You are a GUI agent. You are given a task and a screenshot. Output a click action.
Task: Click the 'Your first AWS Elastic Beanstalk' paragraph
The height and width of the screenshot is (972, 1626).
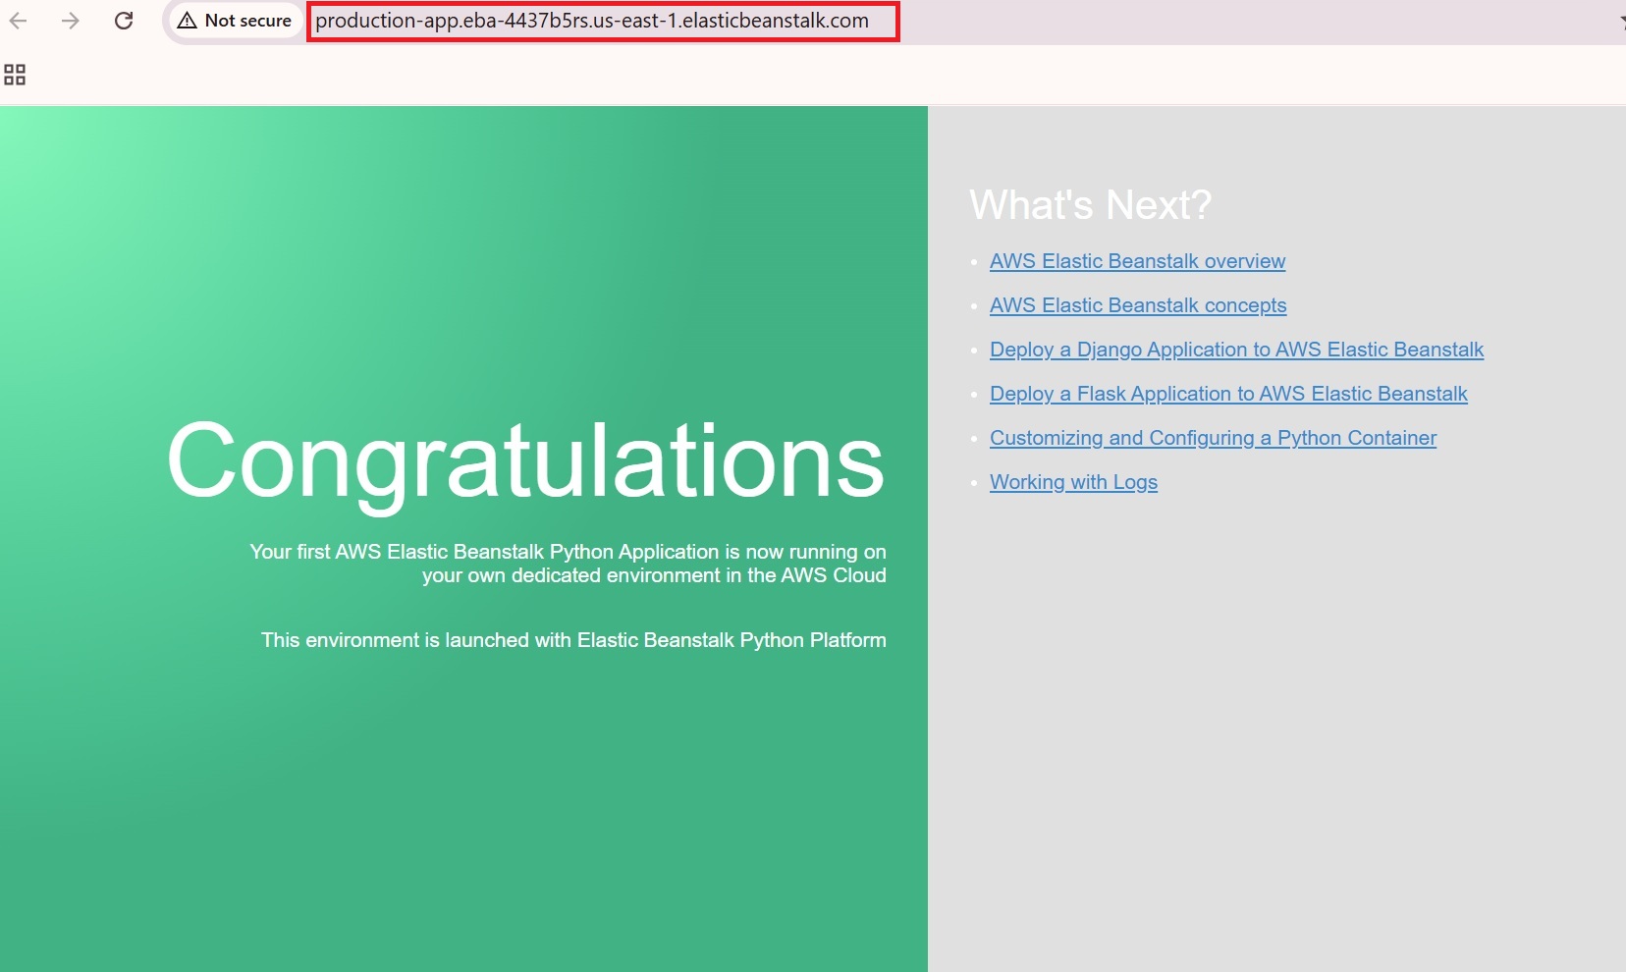[568, 564]
